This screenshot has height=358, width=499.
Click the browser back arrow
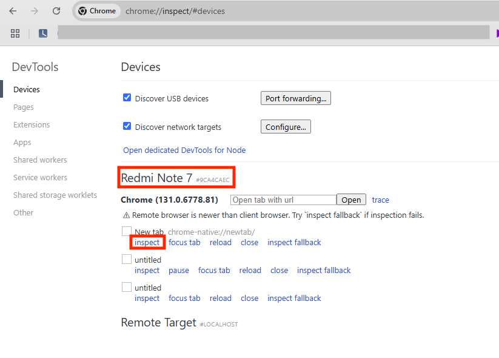(13, 11)
